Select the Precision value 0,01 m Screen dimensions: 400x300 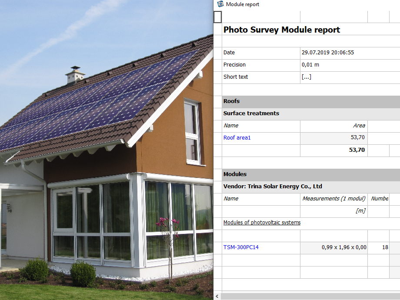pyautogui.click(x=310, y=65)
